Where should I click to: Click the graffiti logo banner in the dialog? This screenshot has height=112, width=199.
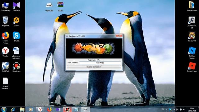(x=94, y=49)
